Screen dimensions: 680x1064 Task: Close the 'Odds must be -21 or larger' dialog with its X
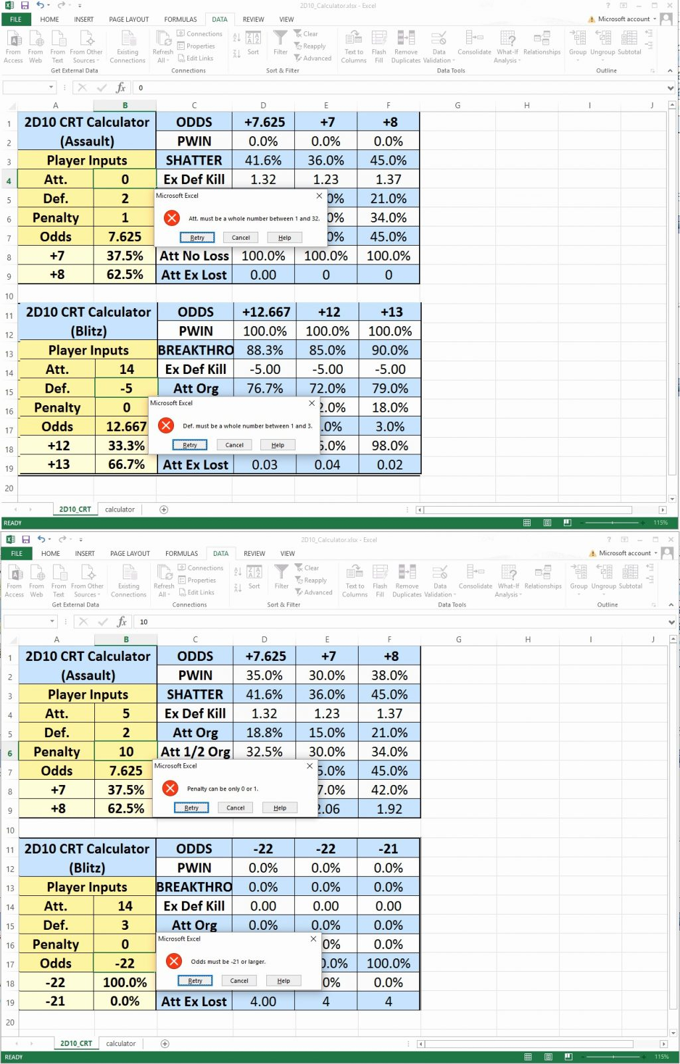pyautogui.click(x=313, y=938)
